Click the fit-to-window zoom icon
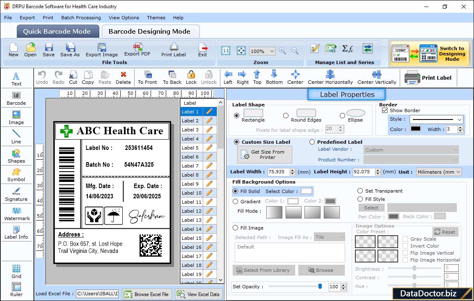474x301 pixels. click(241, 51)
